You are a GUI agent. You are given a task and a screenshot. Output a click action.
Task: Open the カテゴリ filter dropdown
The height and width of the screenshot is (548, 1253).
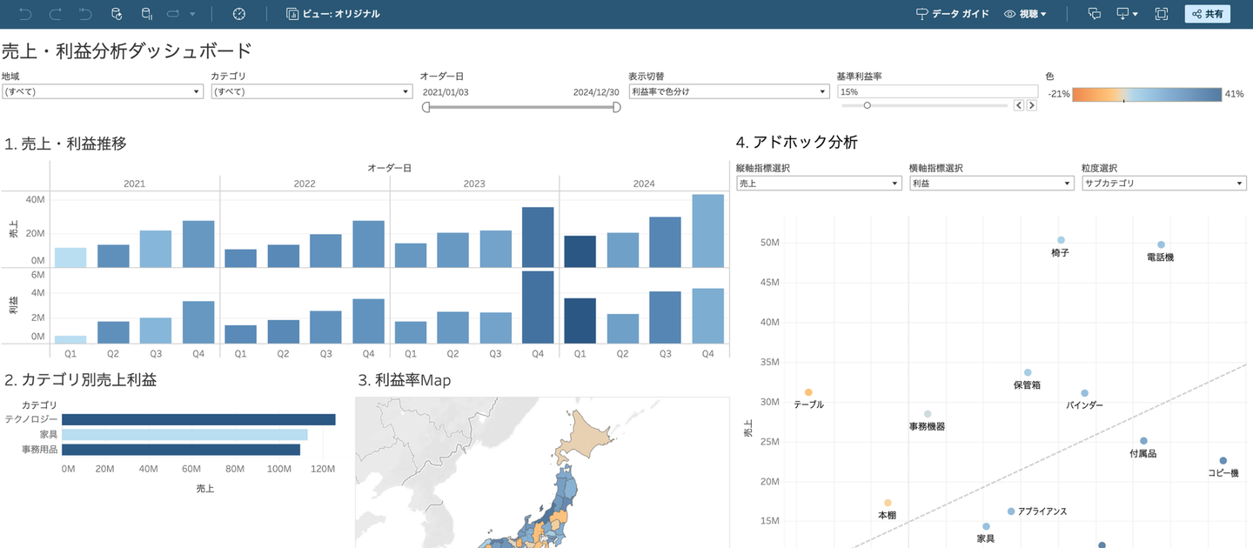pos(311,91)
